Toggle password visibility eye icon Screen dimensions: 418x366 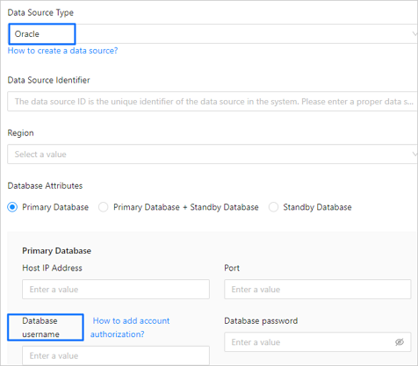pyautogui.click(x=400, y=342)
